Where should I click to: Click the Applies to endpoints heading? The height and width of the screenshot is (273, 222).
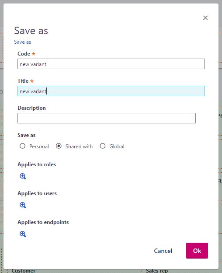[43, 222]
